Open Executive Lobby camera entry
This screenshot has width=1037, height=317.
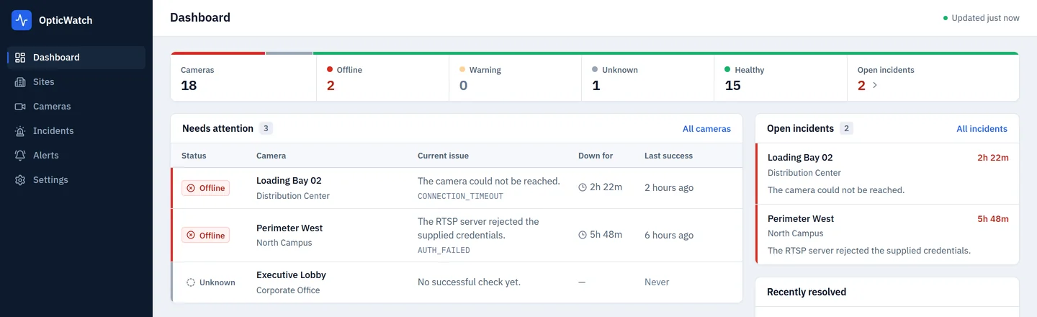pyautogui.click(x=291, y=275)
